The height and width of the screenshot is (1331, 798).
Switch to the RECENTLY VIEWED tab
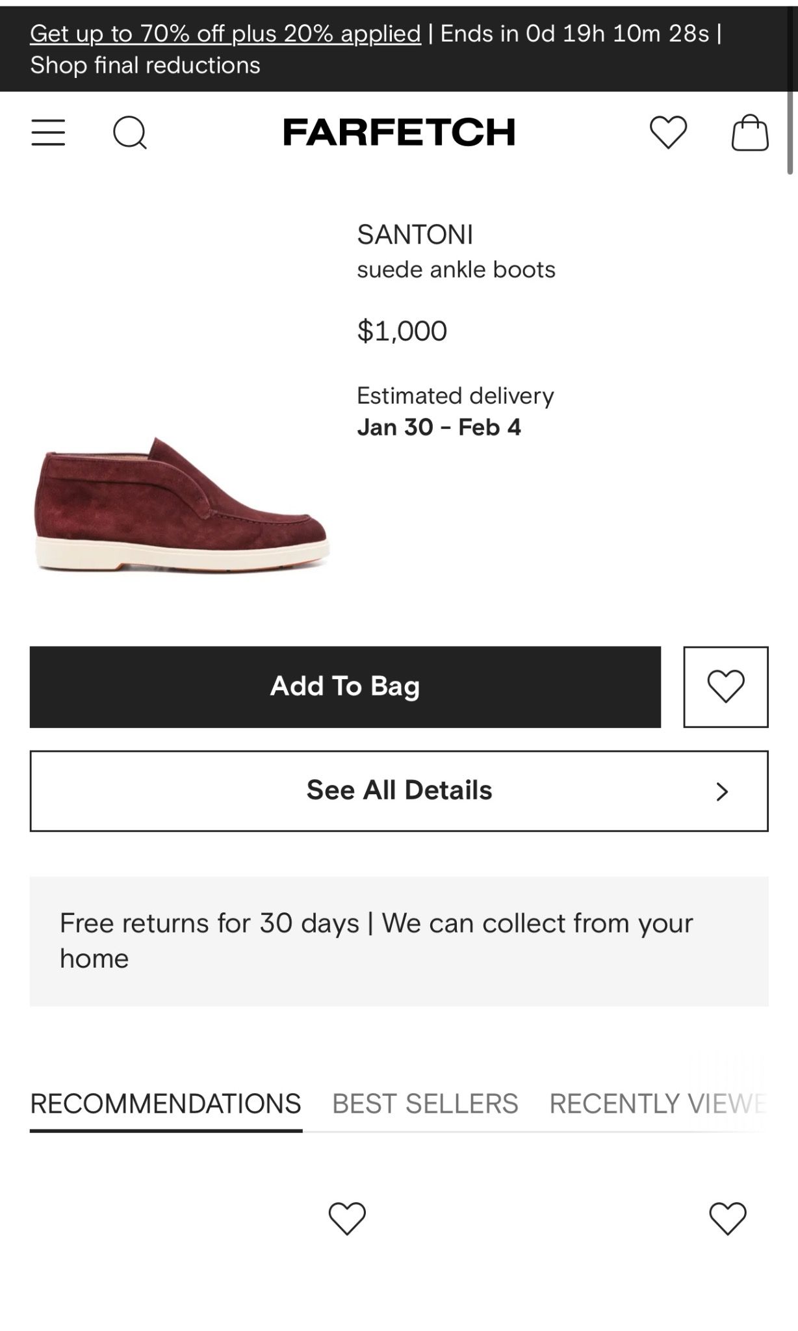pos(658,1104)
